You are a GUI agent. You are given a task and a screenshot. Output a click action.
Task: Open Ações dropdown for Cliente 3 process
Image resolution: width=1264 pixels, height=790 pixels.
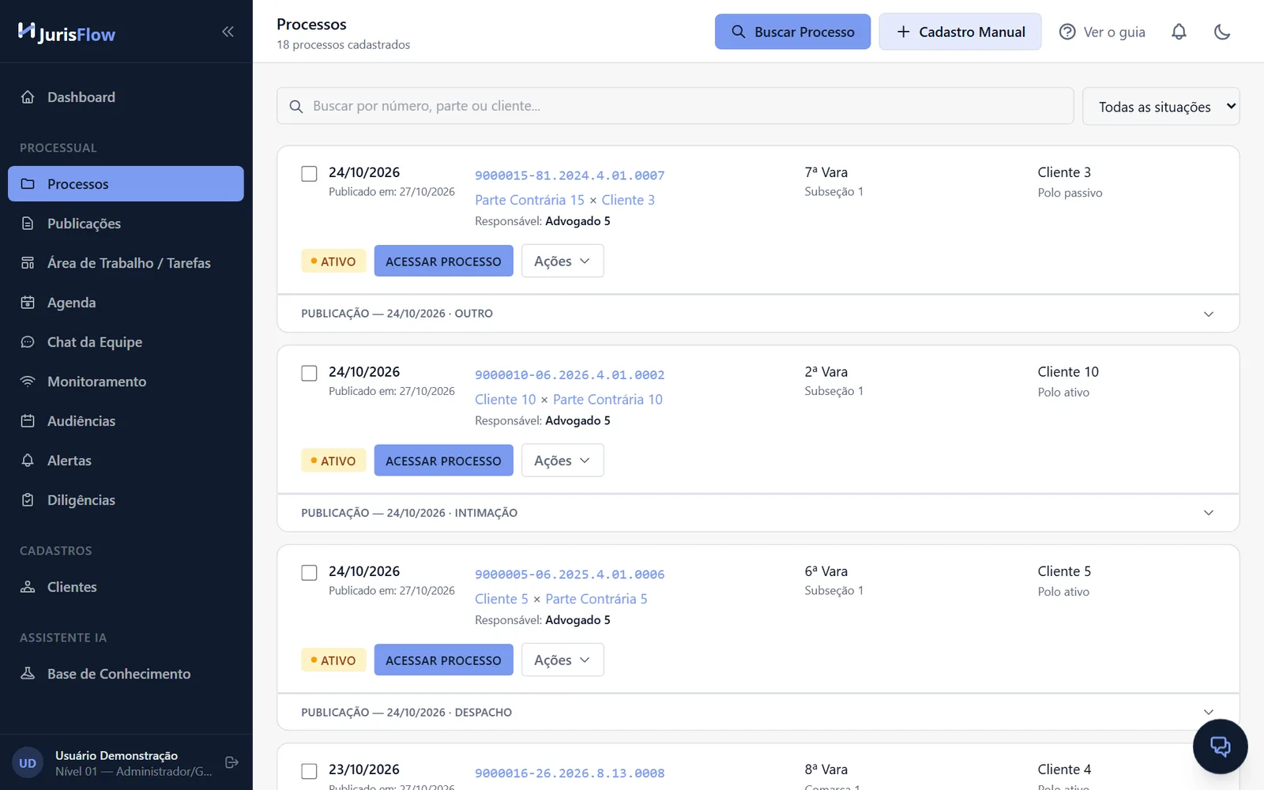(x=562, y=261)
